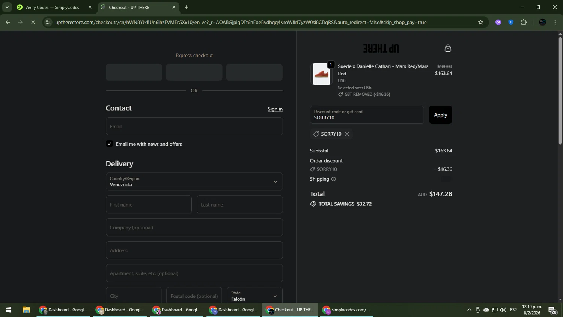The width and height of the screenshot is (563, 317).
Task: Focus the Apartment, suite, etc. field
Action: point(194,273)
